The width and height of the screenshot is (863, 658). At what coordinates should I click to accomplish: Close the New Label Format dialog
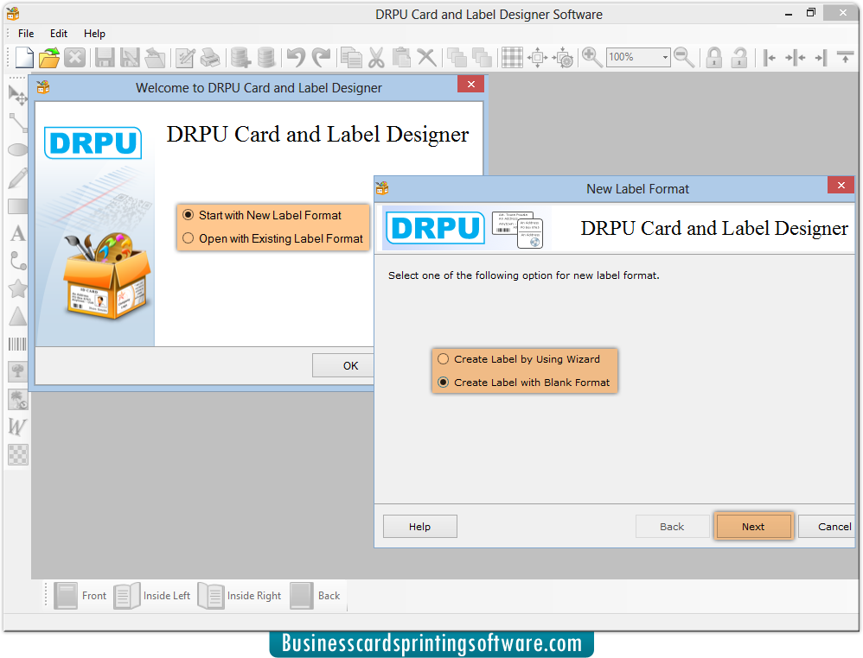(x=841, y=186)
